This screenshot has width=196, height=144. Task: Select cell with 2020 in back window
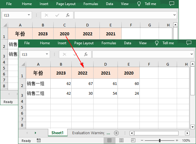coord(65,34)
